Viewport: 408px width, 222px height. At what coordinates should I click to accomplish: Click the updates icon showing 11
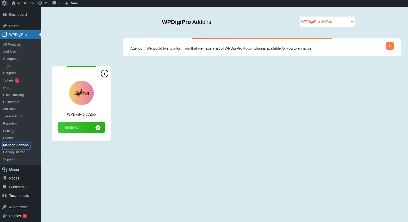coord(43,3)
